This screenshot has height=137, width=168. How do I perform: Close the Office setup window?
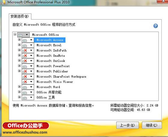click(163, 2)
